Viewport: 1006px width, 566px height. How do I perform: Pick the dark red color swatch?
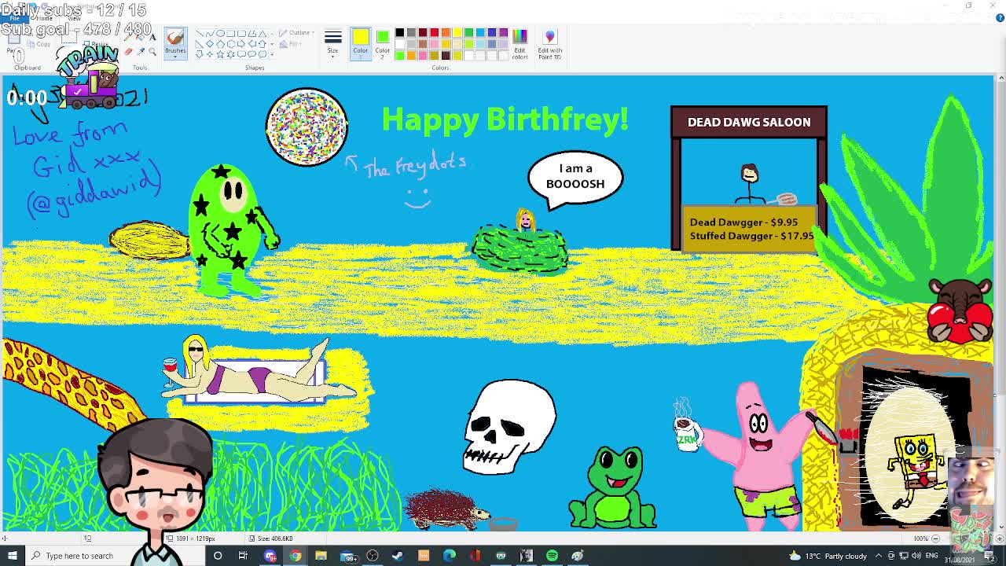click(x=423, y=33)
